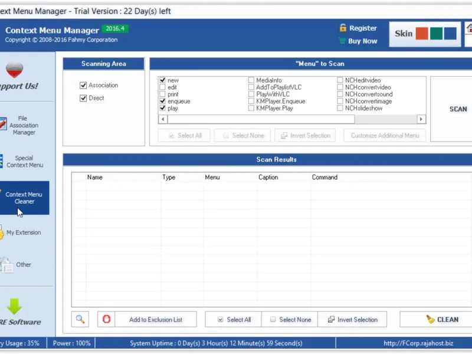
Task: Uncheck the 'play' menu checkbox
Action: point(163,108)
